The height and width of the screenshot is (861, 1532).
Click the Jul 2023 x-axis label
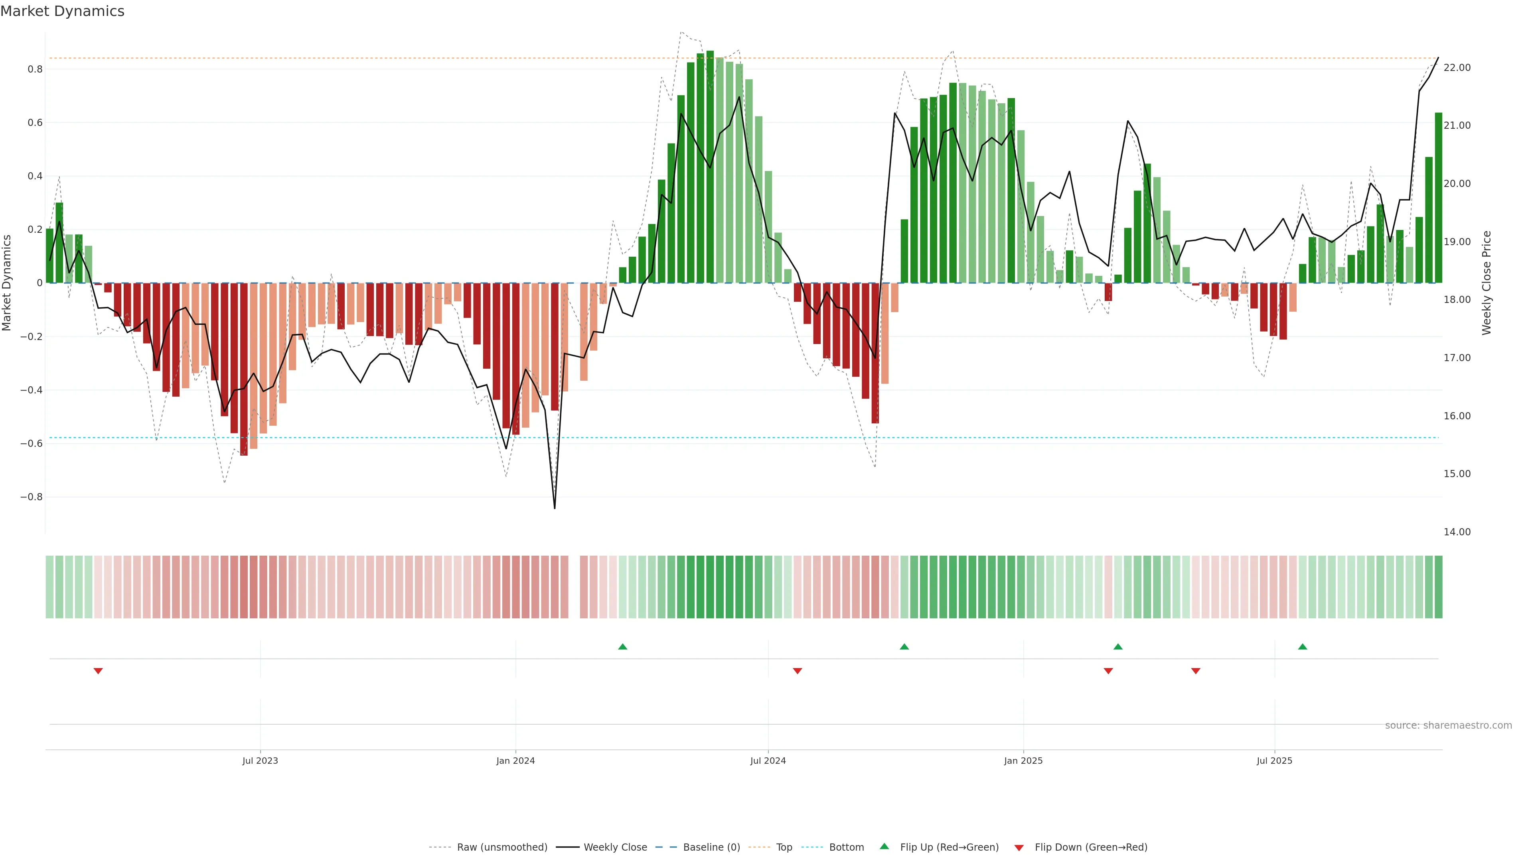point(260,761)
